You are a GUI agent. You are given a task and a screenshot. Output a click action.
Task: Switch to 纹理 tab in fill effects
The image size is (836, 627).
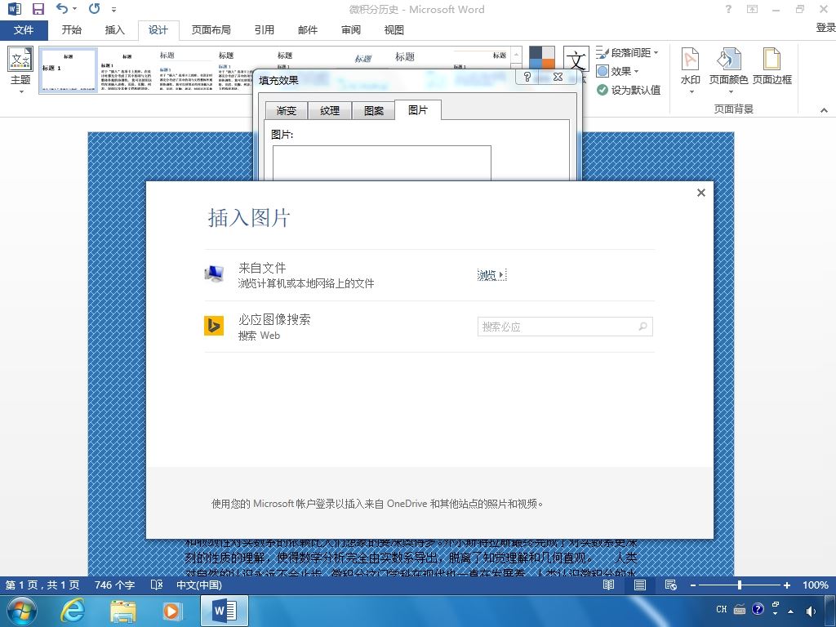pos(330,110)
